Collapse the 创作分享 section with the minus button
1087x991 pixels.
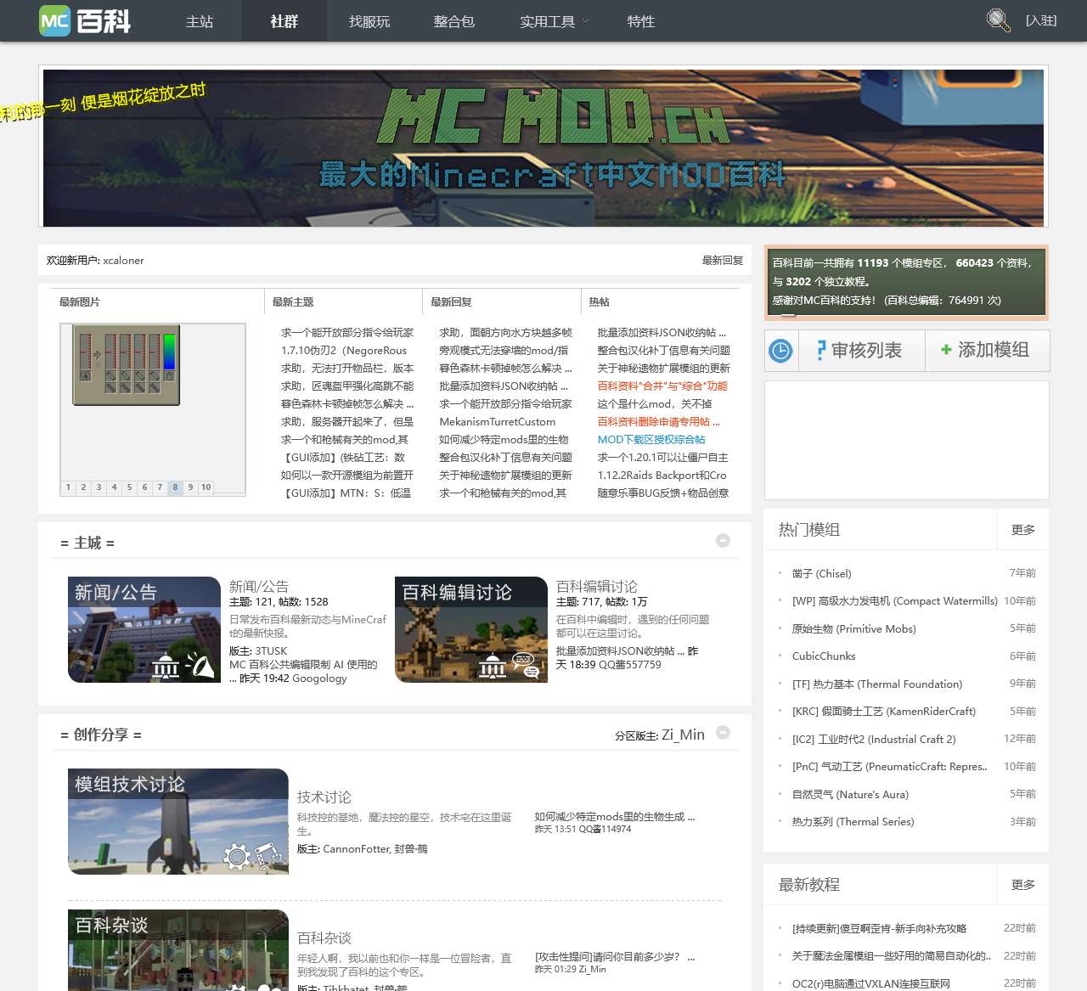723,732
